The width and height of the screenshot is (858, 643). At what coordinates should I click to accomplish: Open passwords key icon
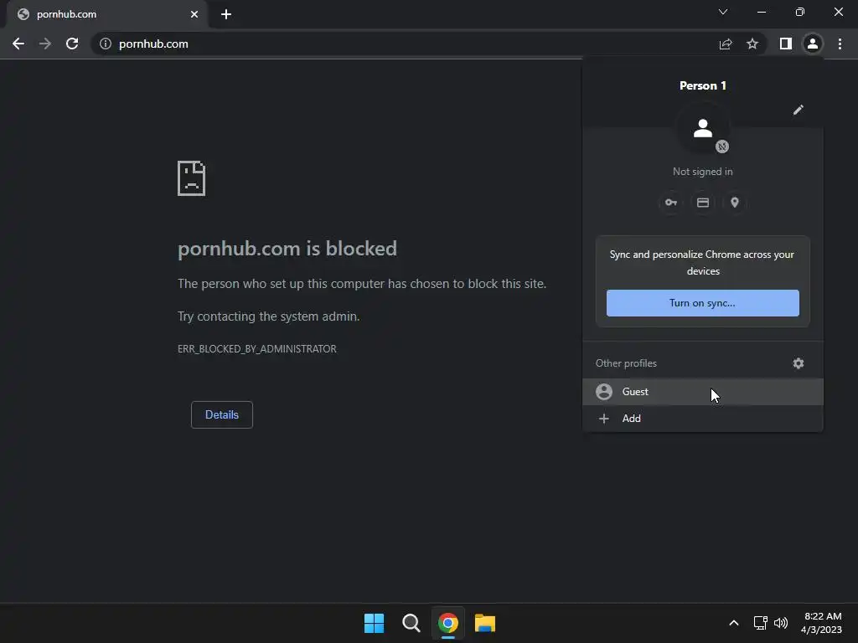[671, 203]
